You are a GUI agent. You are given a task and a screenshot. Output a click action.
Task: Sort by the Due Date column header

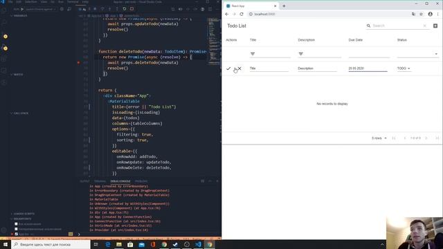355,40
